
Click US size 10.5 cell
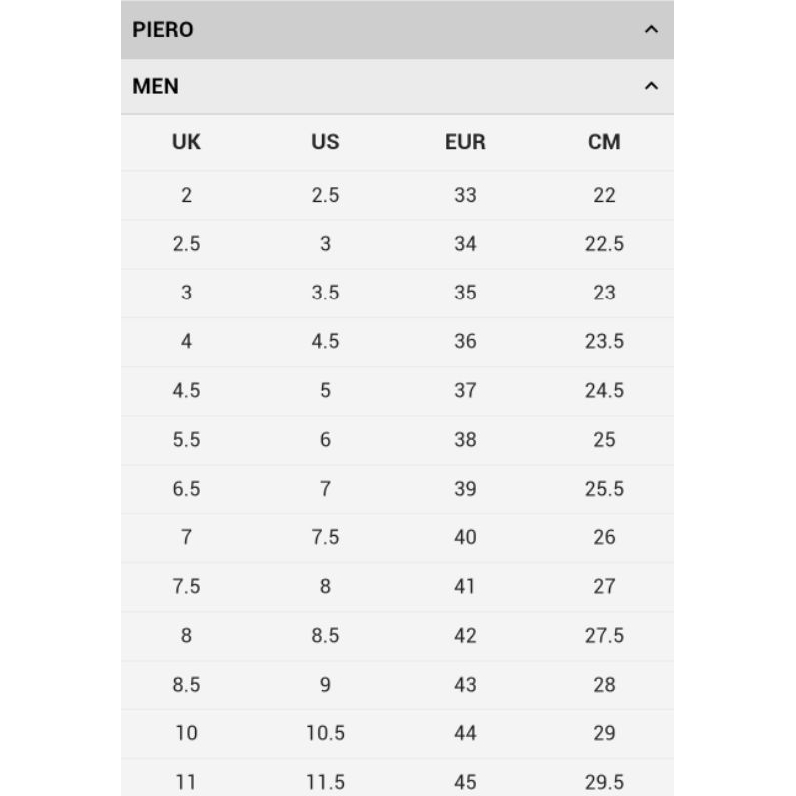[x=325, y=733]
